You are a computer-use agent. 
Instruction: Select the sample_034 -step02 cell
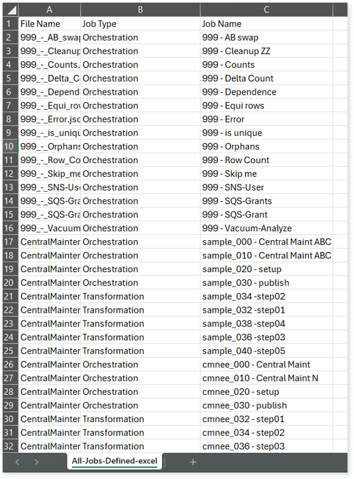tap(266, 296)
